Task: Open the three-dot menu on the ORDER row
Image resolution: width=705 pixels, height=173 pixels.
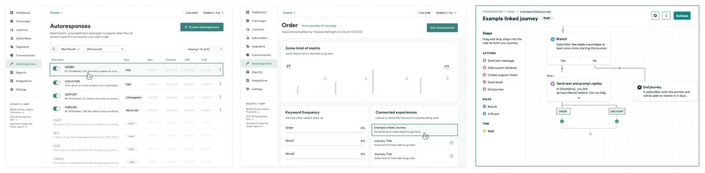Action: click(220, 70)
